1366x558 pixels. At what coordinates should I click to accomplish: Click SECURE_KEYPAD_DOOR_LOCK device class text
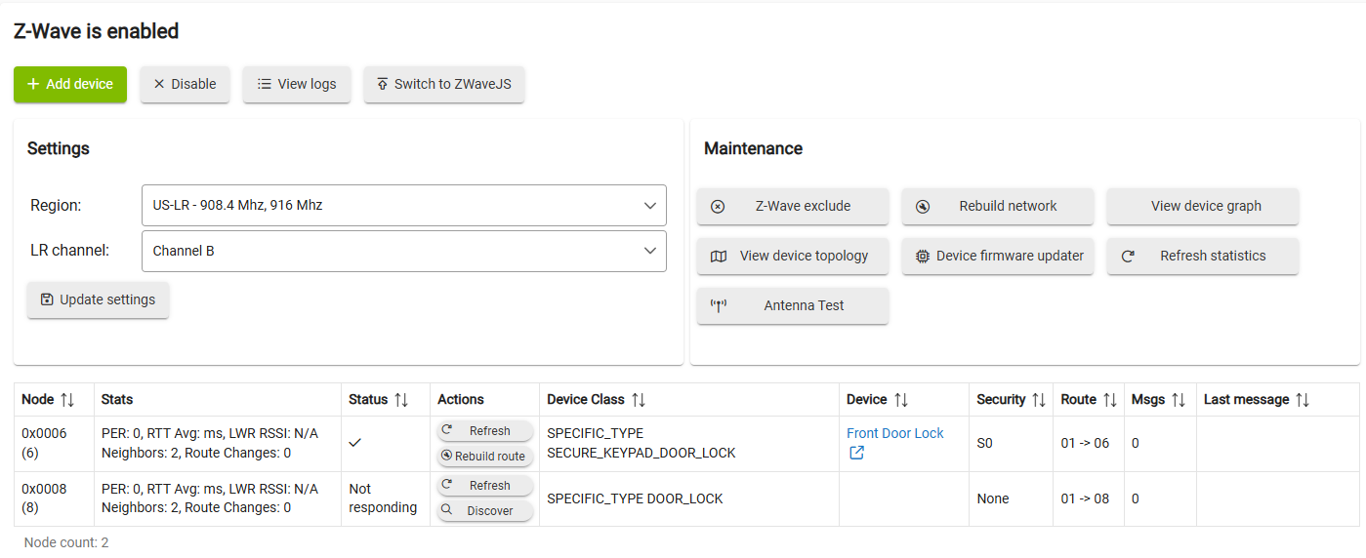click(x=642, y=453)
